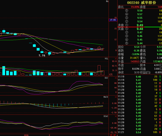This screenshot has width=162, height=136.
Task: Click the 卖盘 label
Action: point(121,25)
